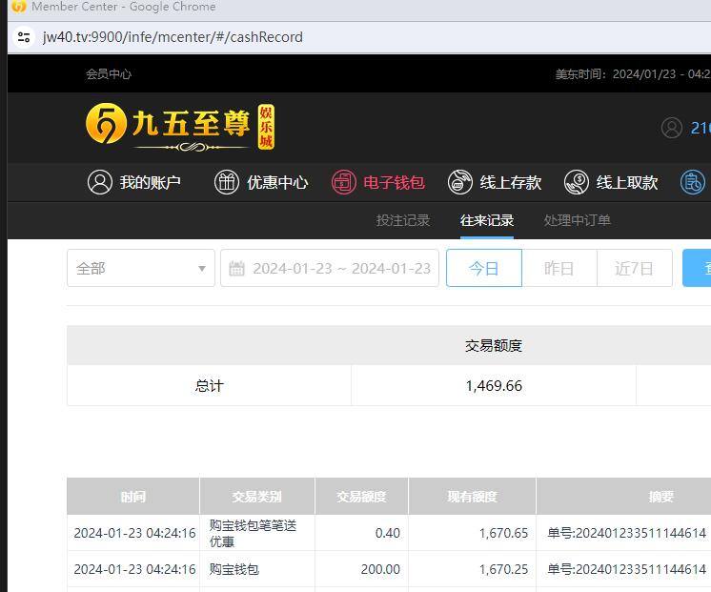Image resolution: width=711 pixels, height=592 pixels.
Task: Click the Chrome favicon in the title bar
Action: point(19,7)
